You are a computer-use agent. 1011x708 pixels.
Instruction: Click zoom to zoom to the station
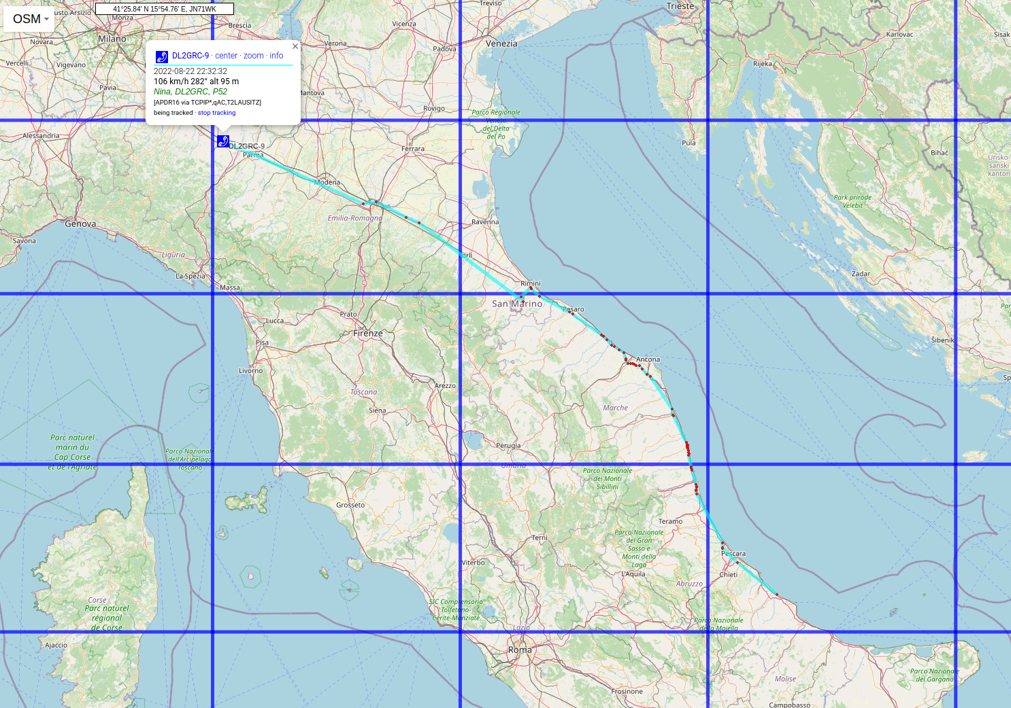252,56
